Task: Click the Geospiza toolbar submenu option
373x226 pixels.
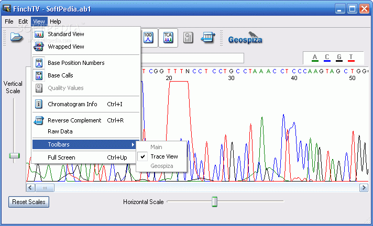Action: coord(161,166)
